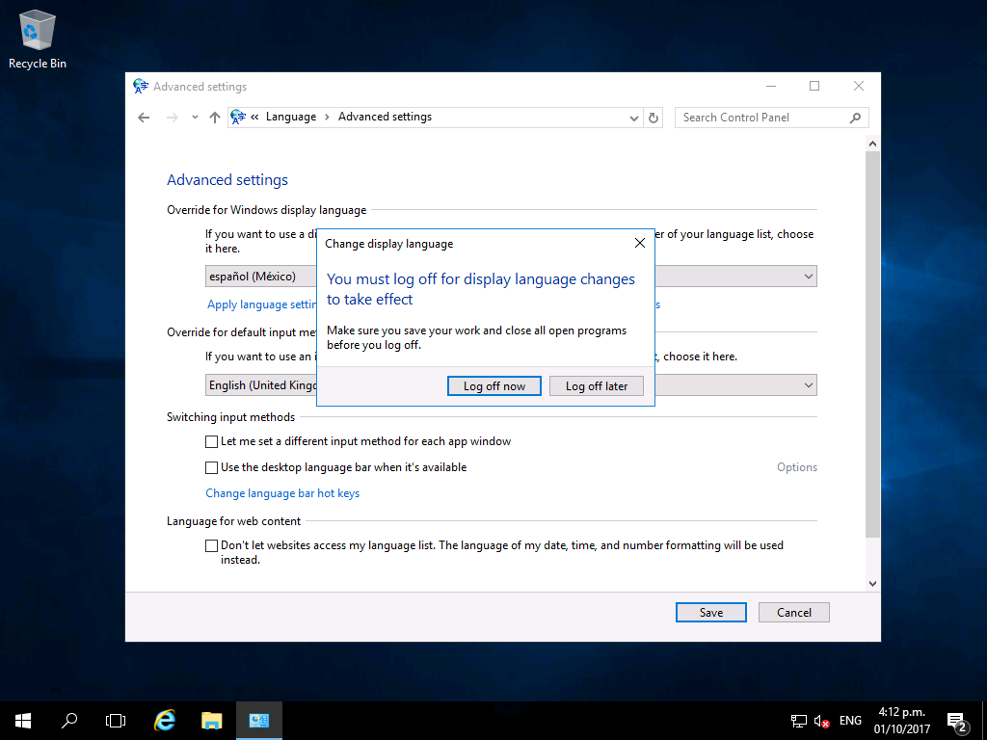Open the network status tray icon
987x740 pixels.
point(799,721)
